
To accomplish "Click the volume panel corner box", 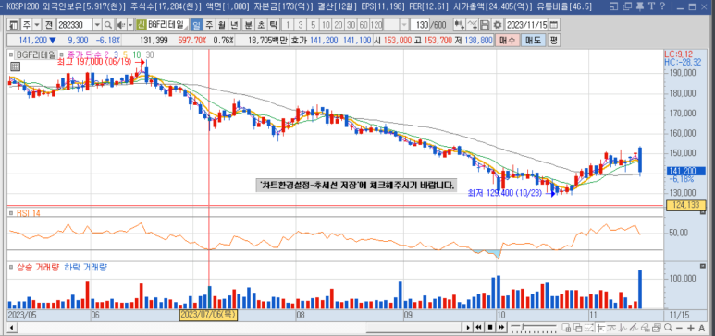I will click(x=702, y=266).
